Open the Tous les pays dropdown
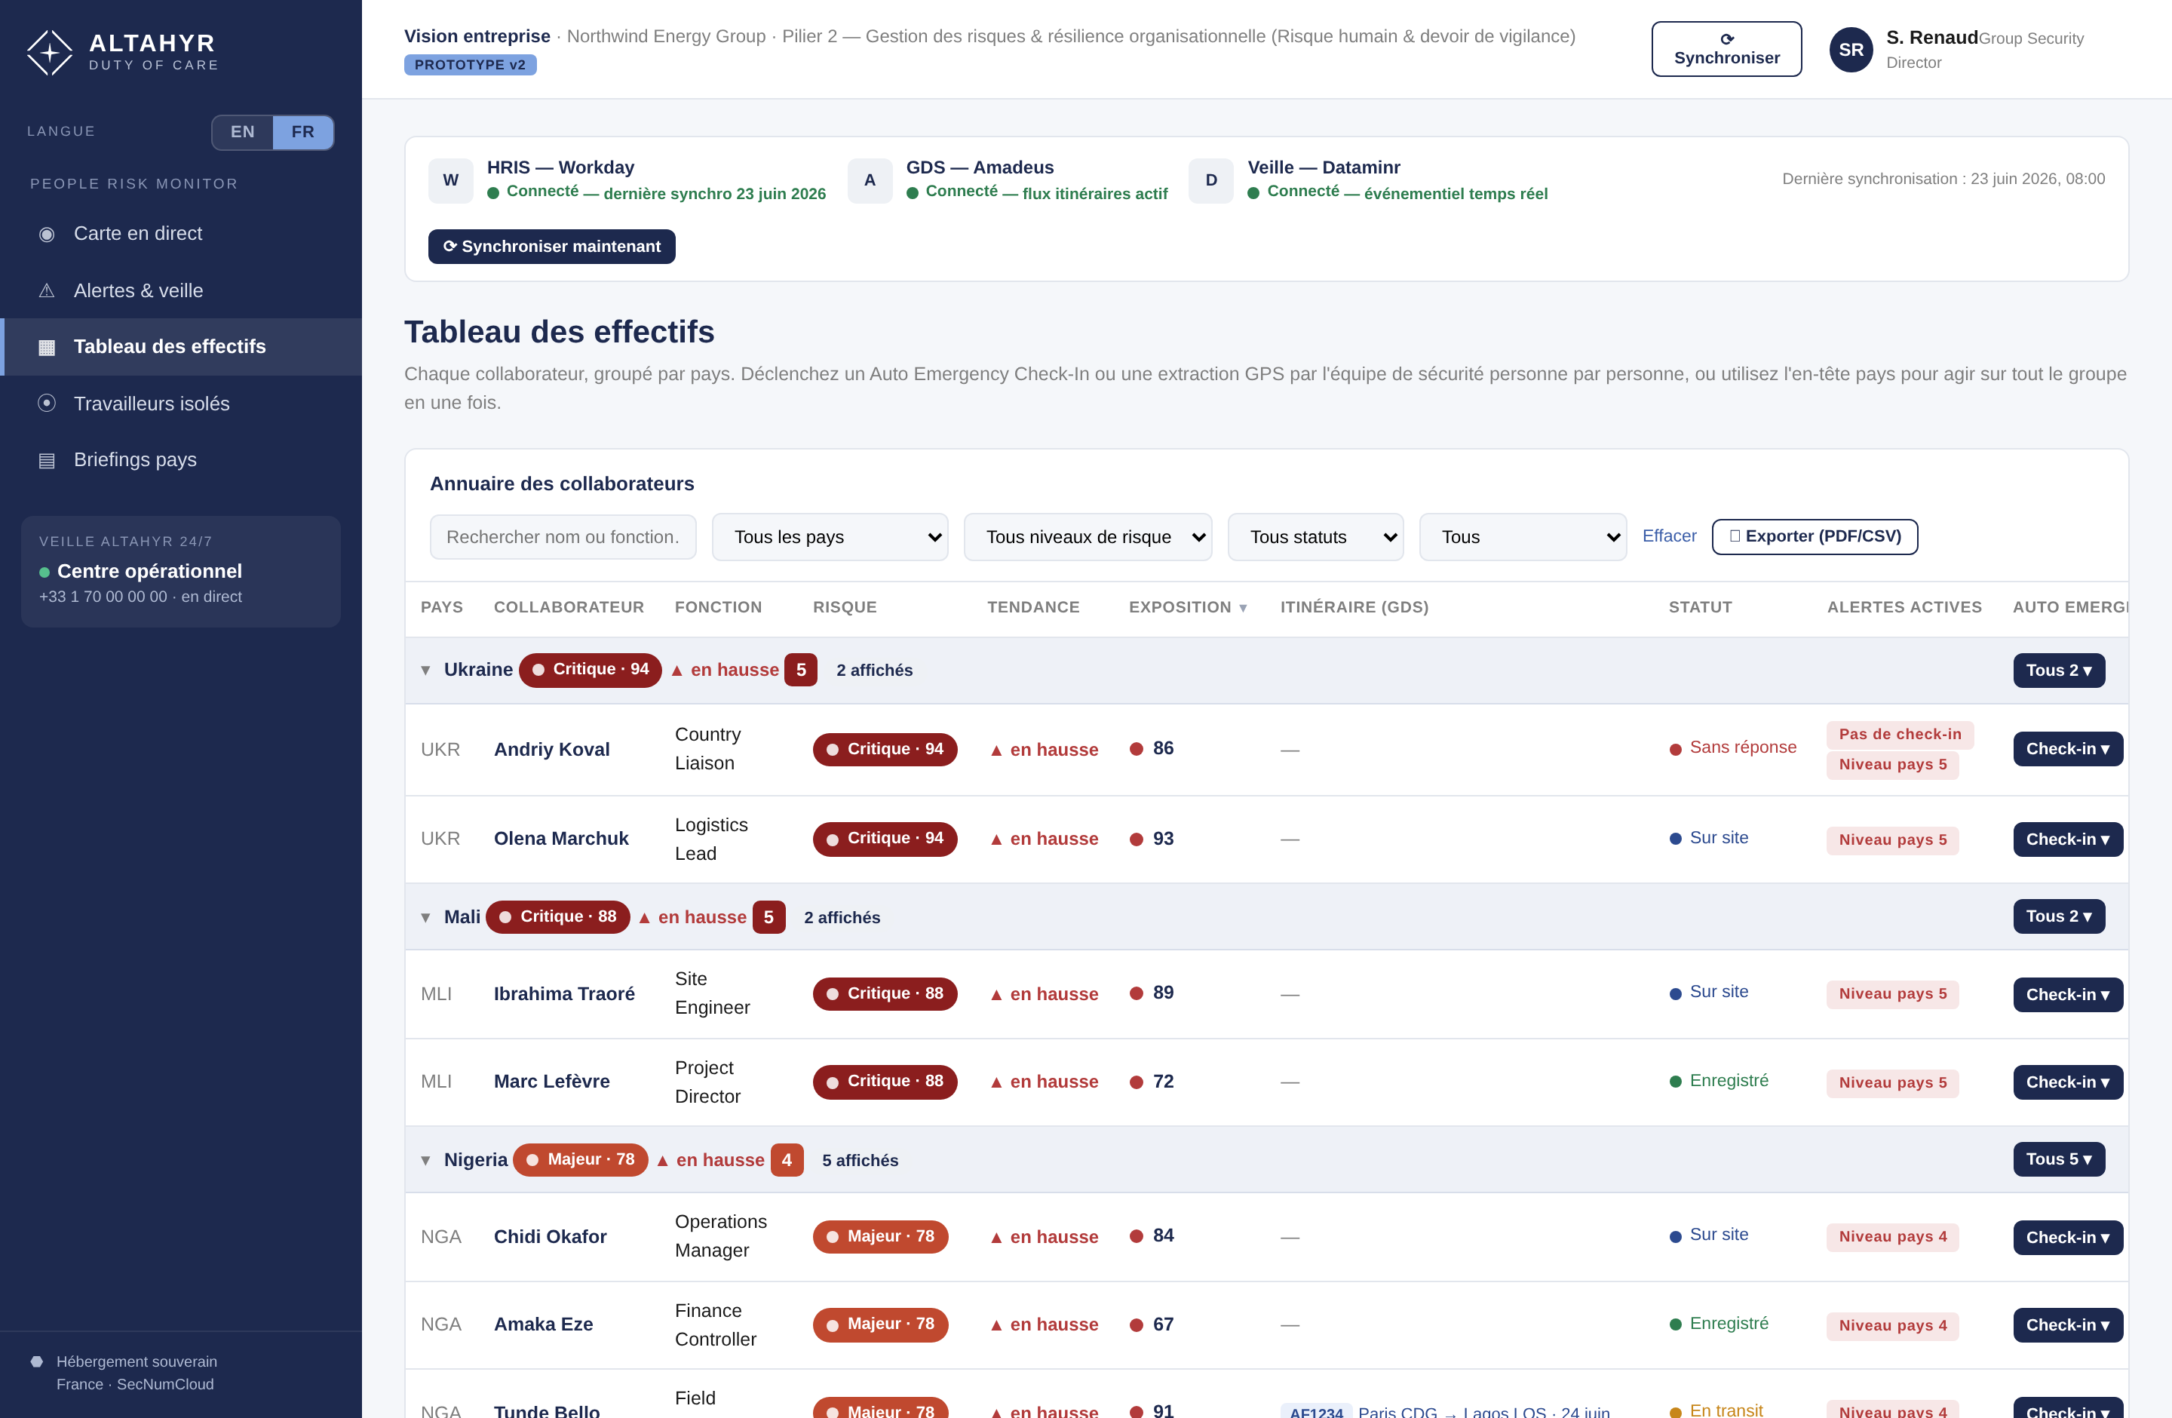2172x1418 pixels. tap(830, 538)
